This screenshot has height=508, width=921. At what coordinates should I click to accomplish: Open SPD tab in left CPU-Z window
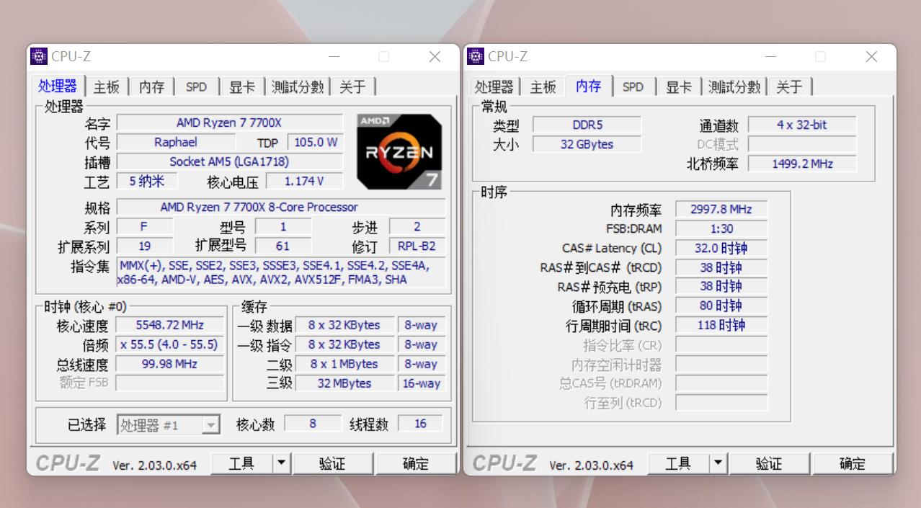[x=196, y=87]
